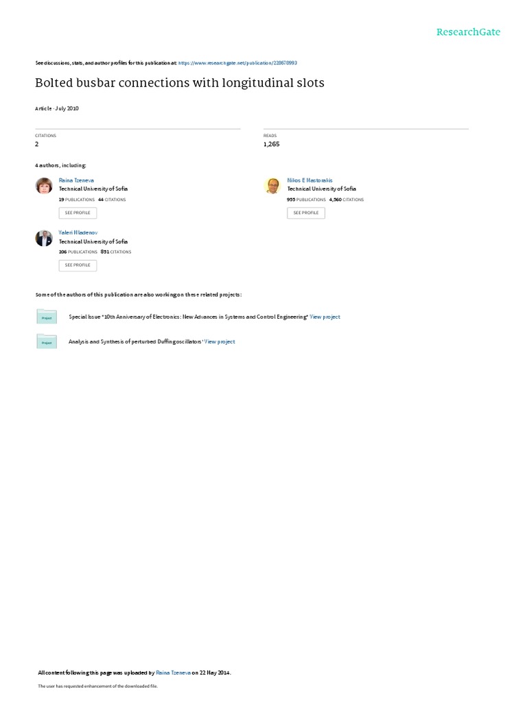The image size is (527, 702).
Task: Click Nikos E Mastorakis's profile photo
Action: point(272,185)
